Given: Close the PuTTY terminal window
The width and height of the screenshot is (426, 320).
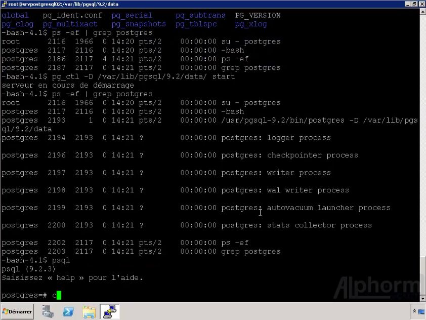Looking at the screenshot, I should (421, 4).
